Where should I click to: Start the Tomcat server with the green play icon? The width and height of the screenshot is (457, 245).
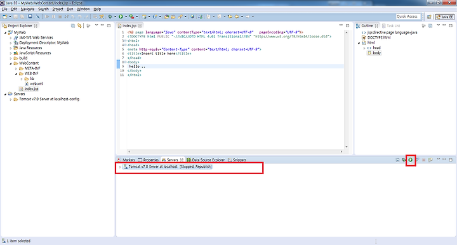pos(411,160)
